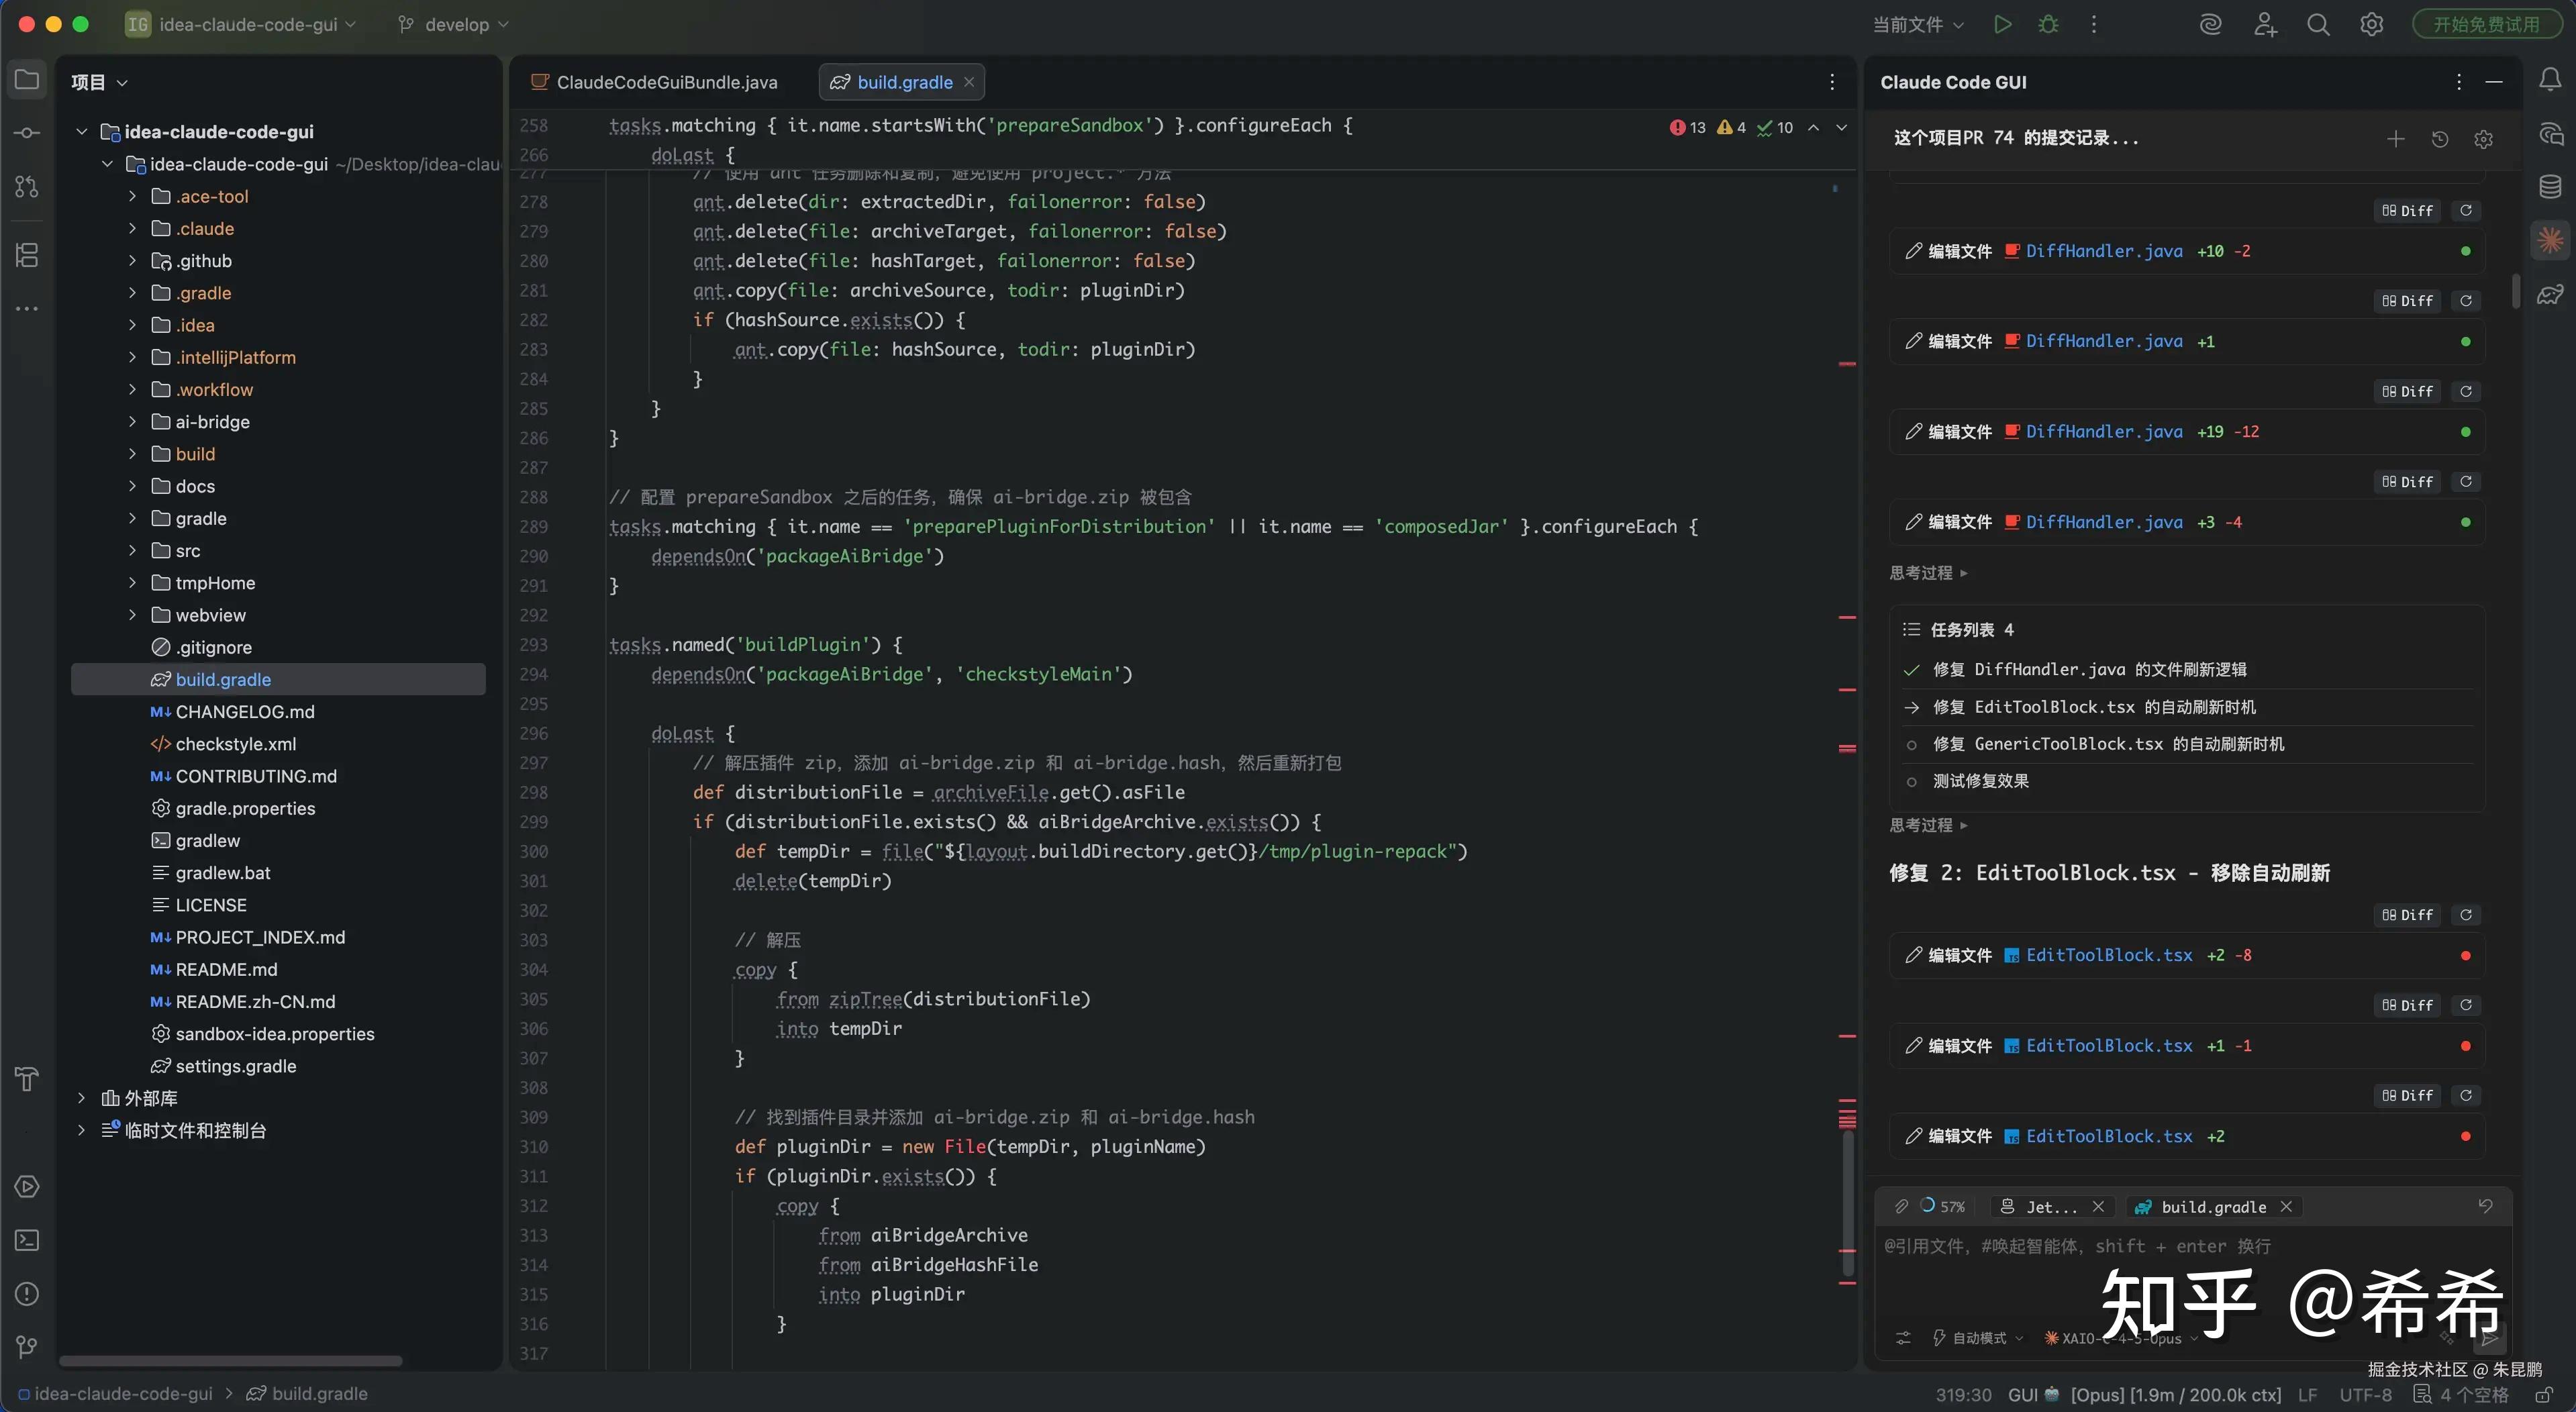Open EditToolBlock.tsx +2 -8 file link
Screen dimensions: 2576x1412
[x=2108, y=955]
